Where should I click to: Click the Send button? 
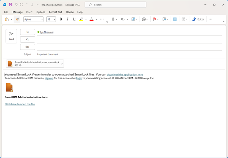(11, 36)
